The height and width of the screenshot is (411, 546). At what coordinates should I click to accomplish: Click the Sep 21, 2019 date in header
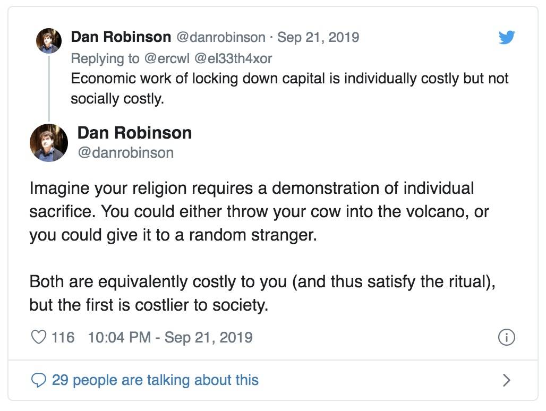point(318,37)
